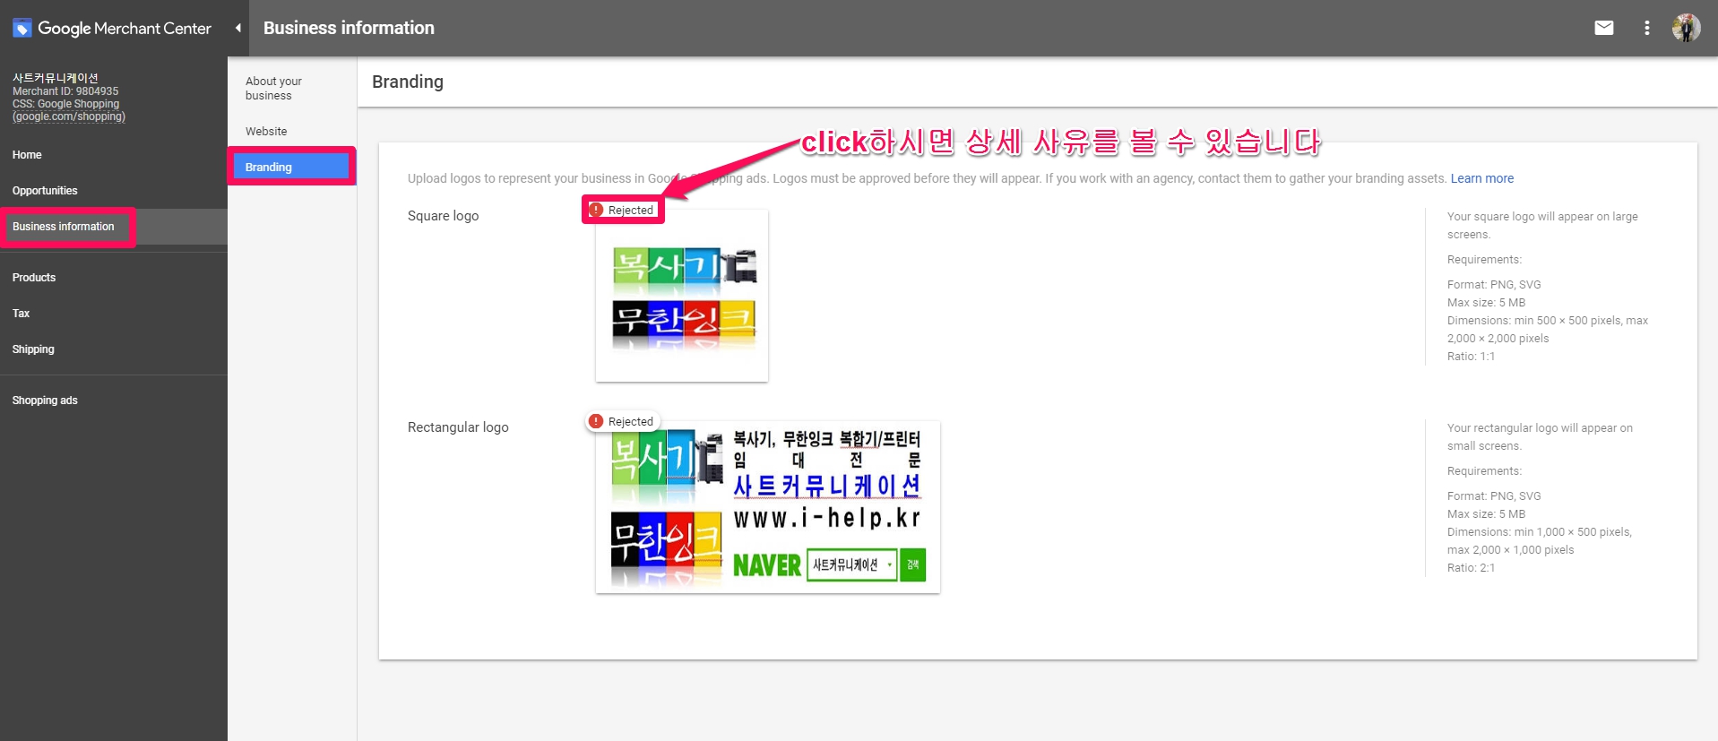Switch to the About your business tab
This screenshot has width=1718, height=741.
(x=273, y=88)
